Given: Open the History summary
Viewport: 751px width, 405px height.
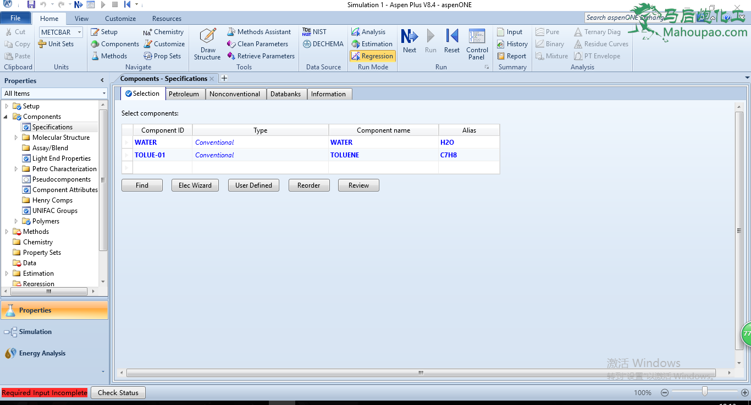Looking at the screenshot, I should (512, 44).
